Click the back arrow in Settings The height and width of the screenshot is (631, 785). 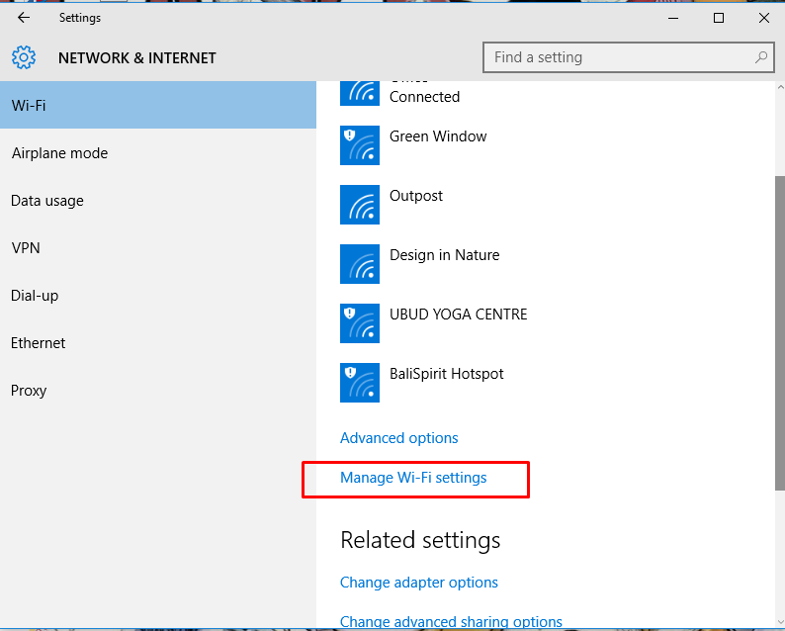(24, 18)
